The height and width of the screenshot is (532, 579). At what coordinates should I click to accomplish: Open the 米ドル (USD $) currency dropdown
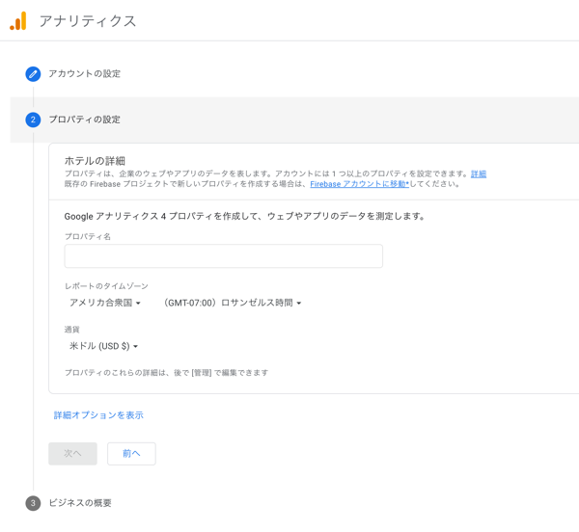[103, 346]
